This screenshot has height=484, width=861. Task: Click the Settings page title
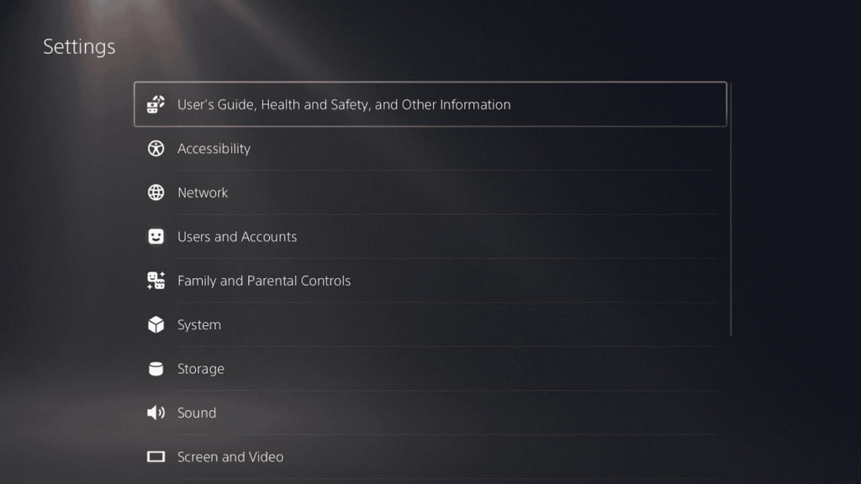pyautogui.click(x=79, y=47)
